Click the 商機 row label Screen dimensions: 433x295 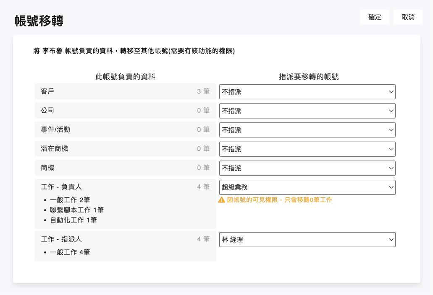[x=47, y=168]
